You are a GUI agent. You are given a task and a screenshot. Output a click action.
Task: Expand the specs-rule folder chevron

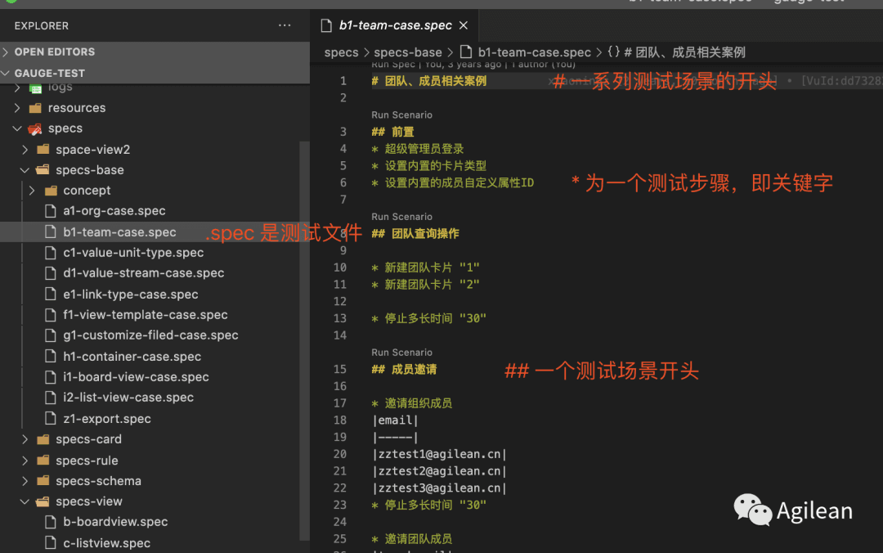(x=25, y=461)
